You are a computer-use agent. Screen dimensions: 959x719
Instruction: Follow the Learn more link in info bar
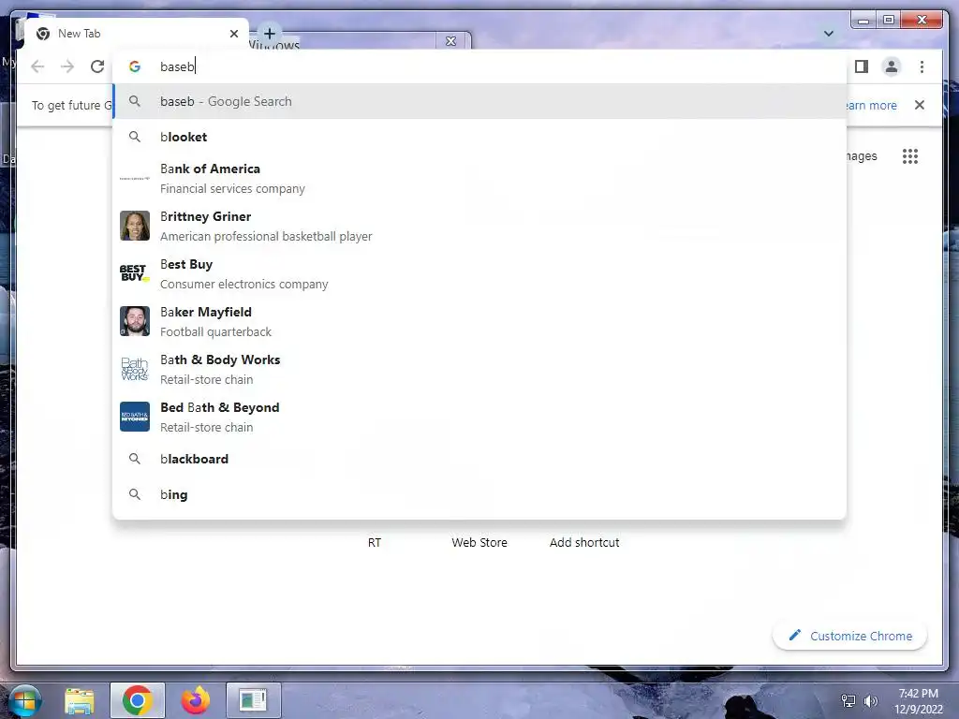click(872, 105)
